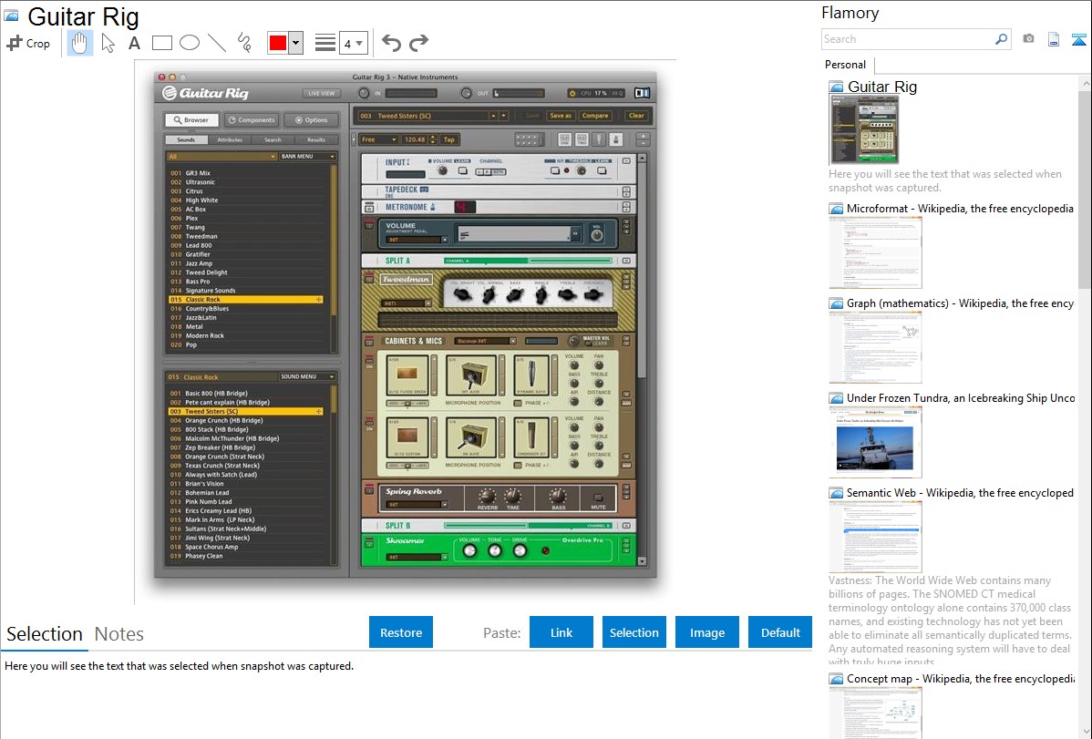Open the Options tab in Guitar Rig
This screenshot has width=1092, height=739.
pyautogui.click(x=312, y=119)
